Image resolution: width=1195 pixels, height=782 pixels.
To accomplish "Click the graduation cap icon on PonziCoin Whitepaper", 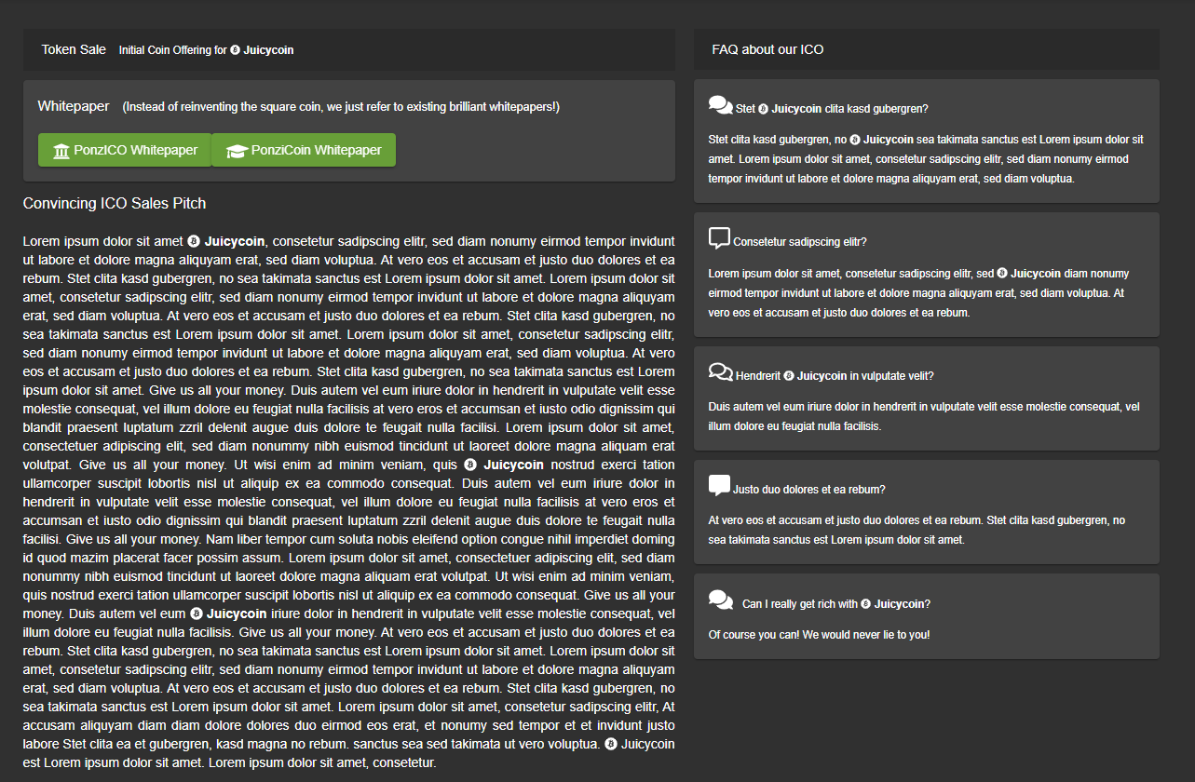I will click(238, 151).
